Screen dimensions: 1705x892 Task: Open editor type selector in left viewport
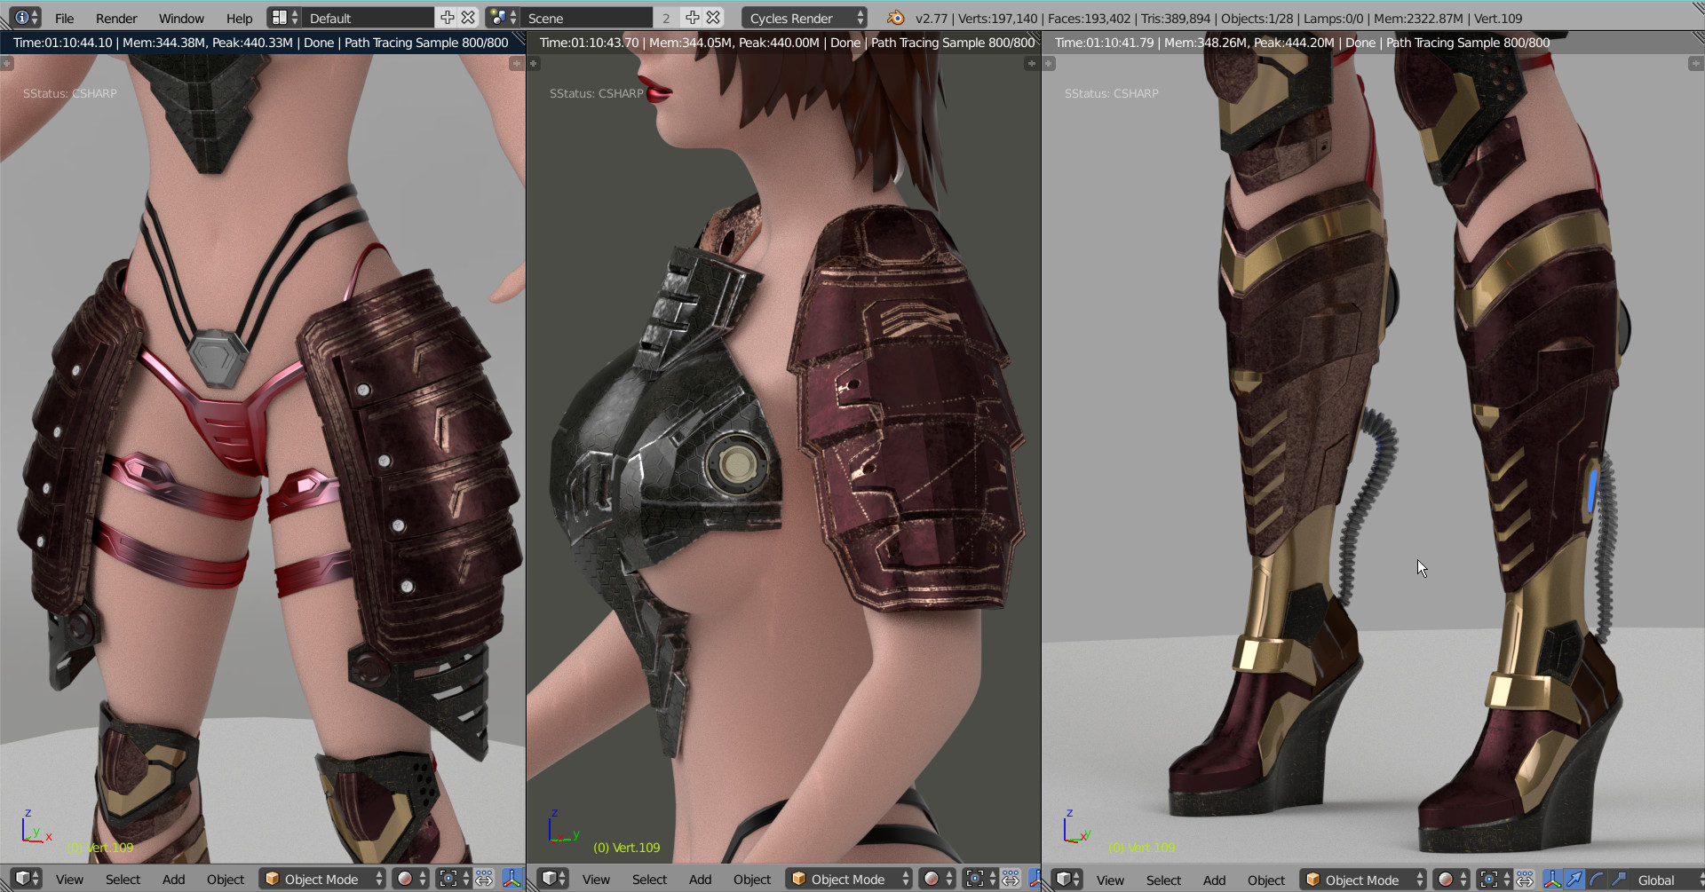tap(28, 879)
